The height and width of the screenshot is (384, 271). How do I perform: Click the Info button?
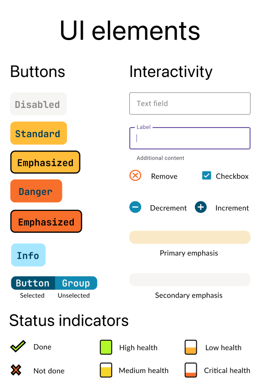(x=28, y=255)
